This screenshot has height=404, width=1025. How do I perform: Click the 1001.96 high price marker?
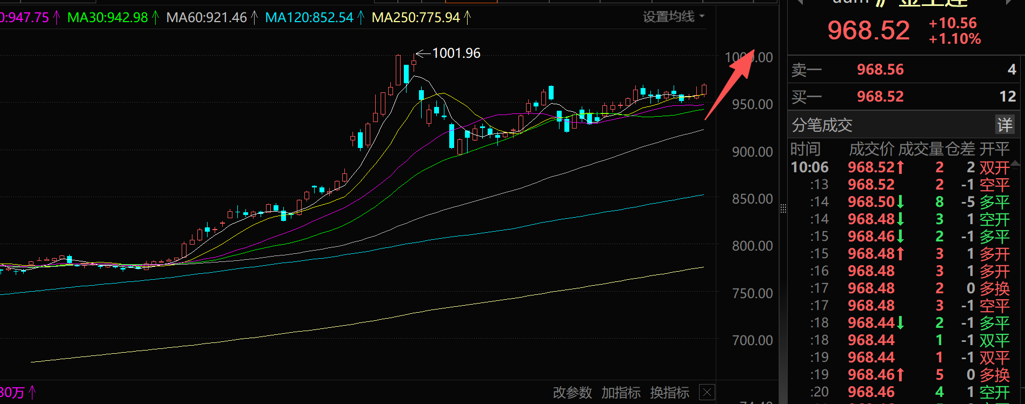point(456,53)
